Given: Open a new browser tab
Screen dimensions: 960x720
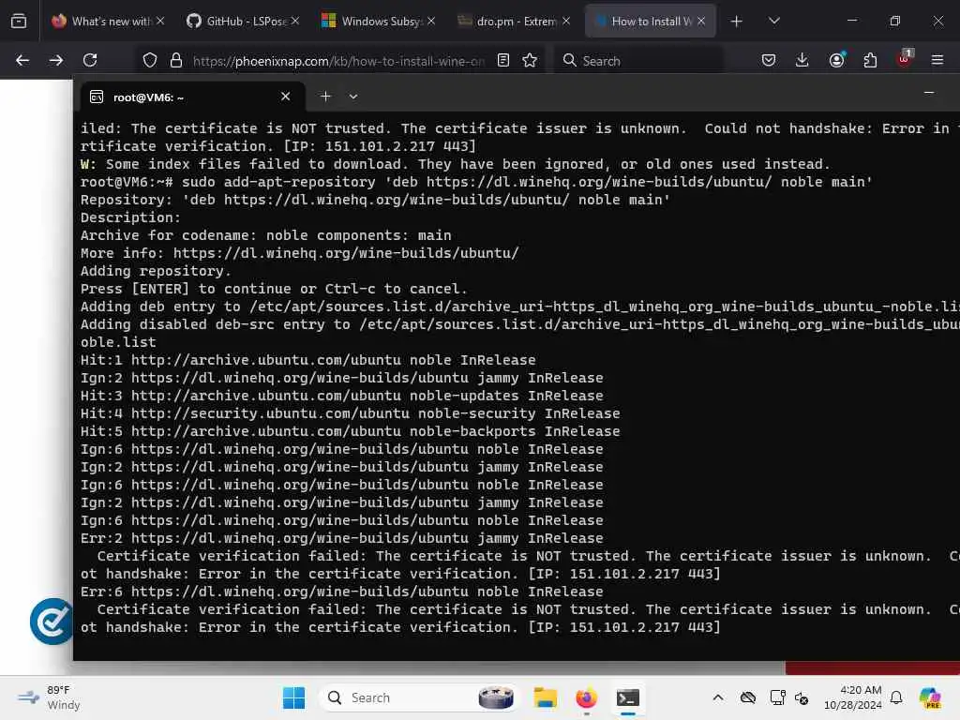Looking at the screenshot, I should tap(737, 22).
